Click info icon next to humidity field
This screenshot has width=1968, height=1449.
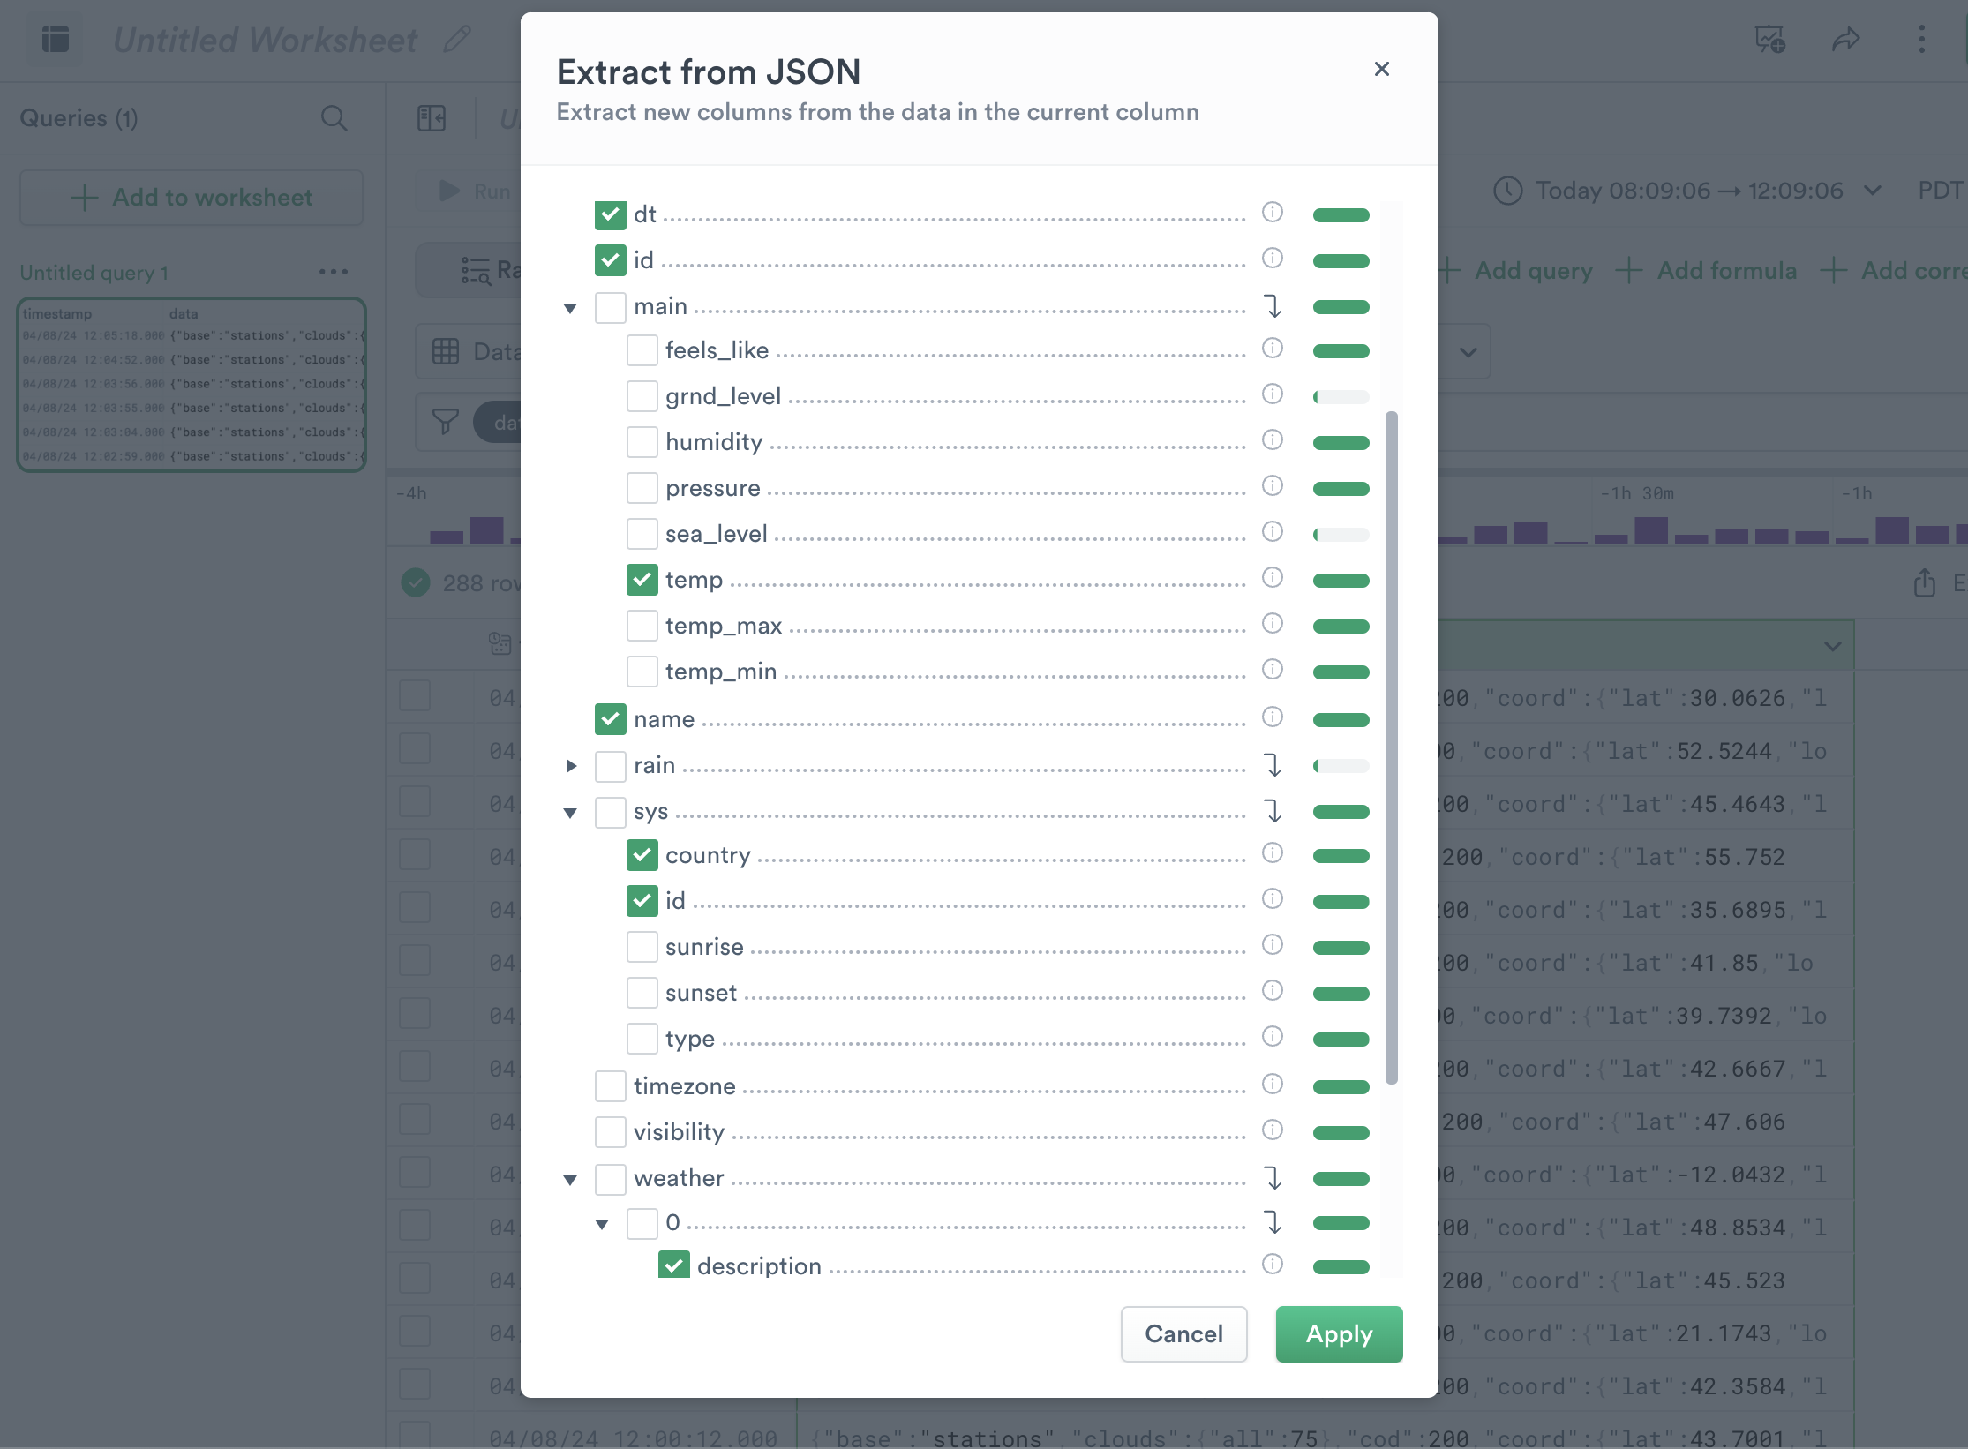click(x=1272, y=439)
